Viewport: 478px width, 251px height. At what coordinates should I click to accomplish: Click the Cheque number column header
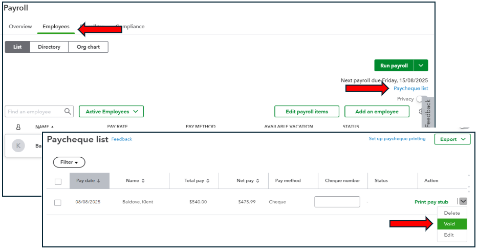tap(342, 180)
